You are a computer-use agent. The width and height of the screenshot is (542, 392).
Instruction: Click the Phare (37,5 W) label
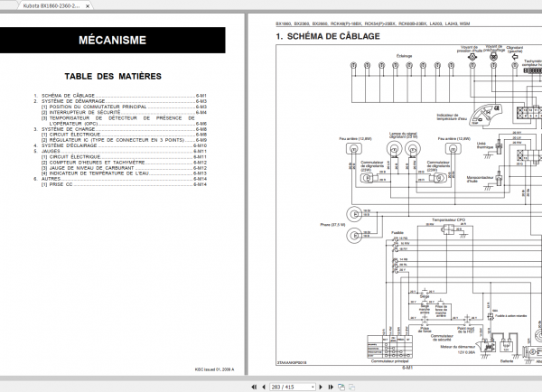(332, 225)
